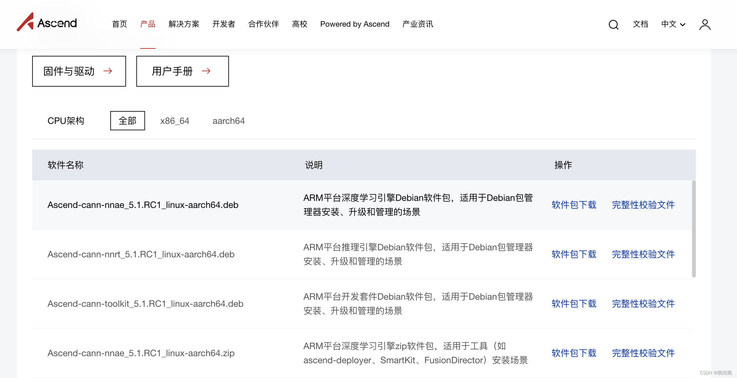
Task: Go to Powered by Ascend page
Action: pyautogui.click(x=355, y=24)
